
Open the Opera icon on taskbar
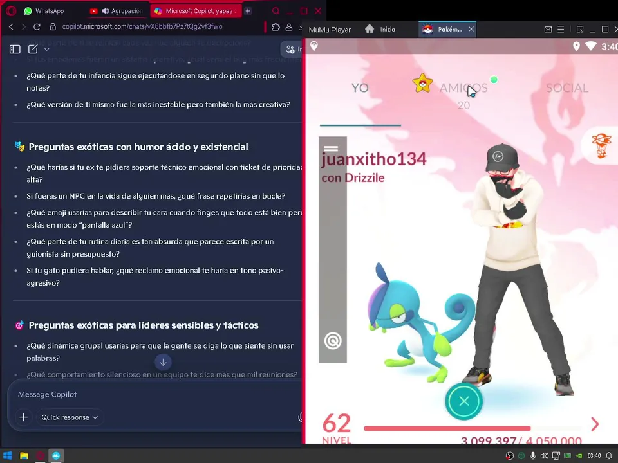[x=40, y=456]
